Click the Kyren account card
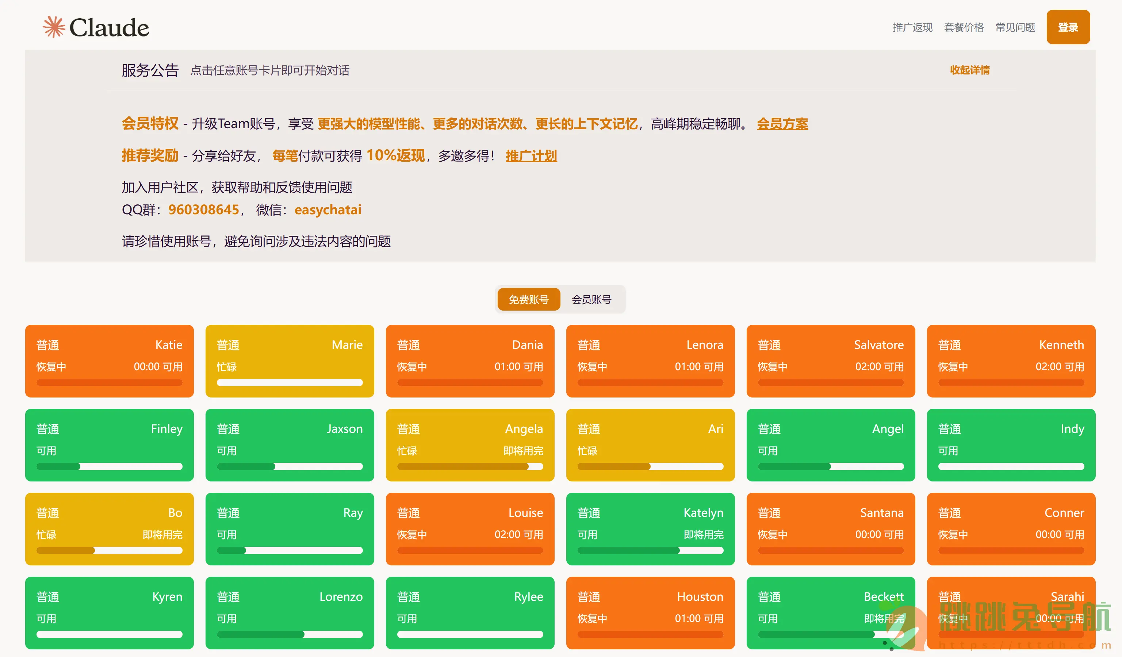 pyautogui.click(x=110, y=613)
